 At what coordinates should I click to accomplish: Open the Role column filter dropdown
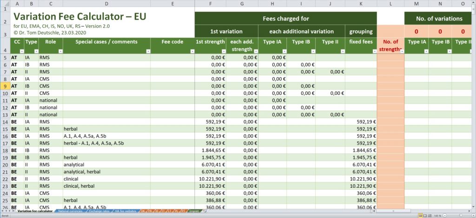click(59, 51)
